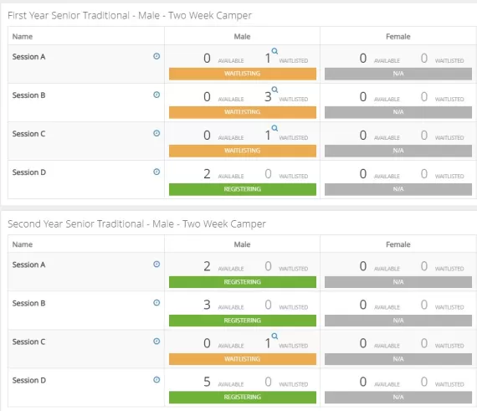Screen dimensions: 477x411
Task: Click "Name" column header in First Year table
Action: coord(23,37)
